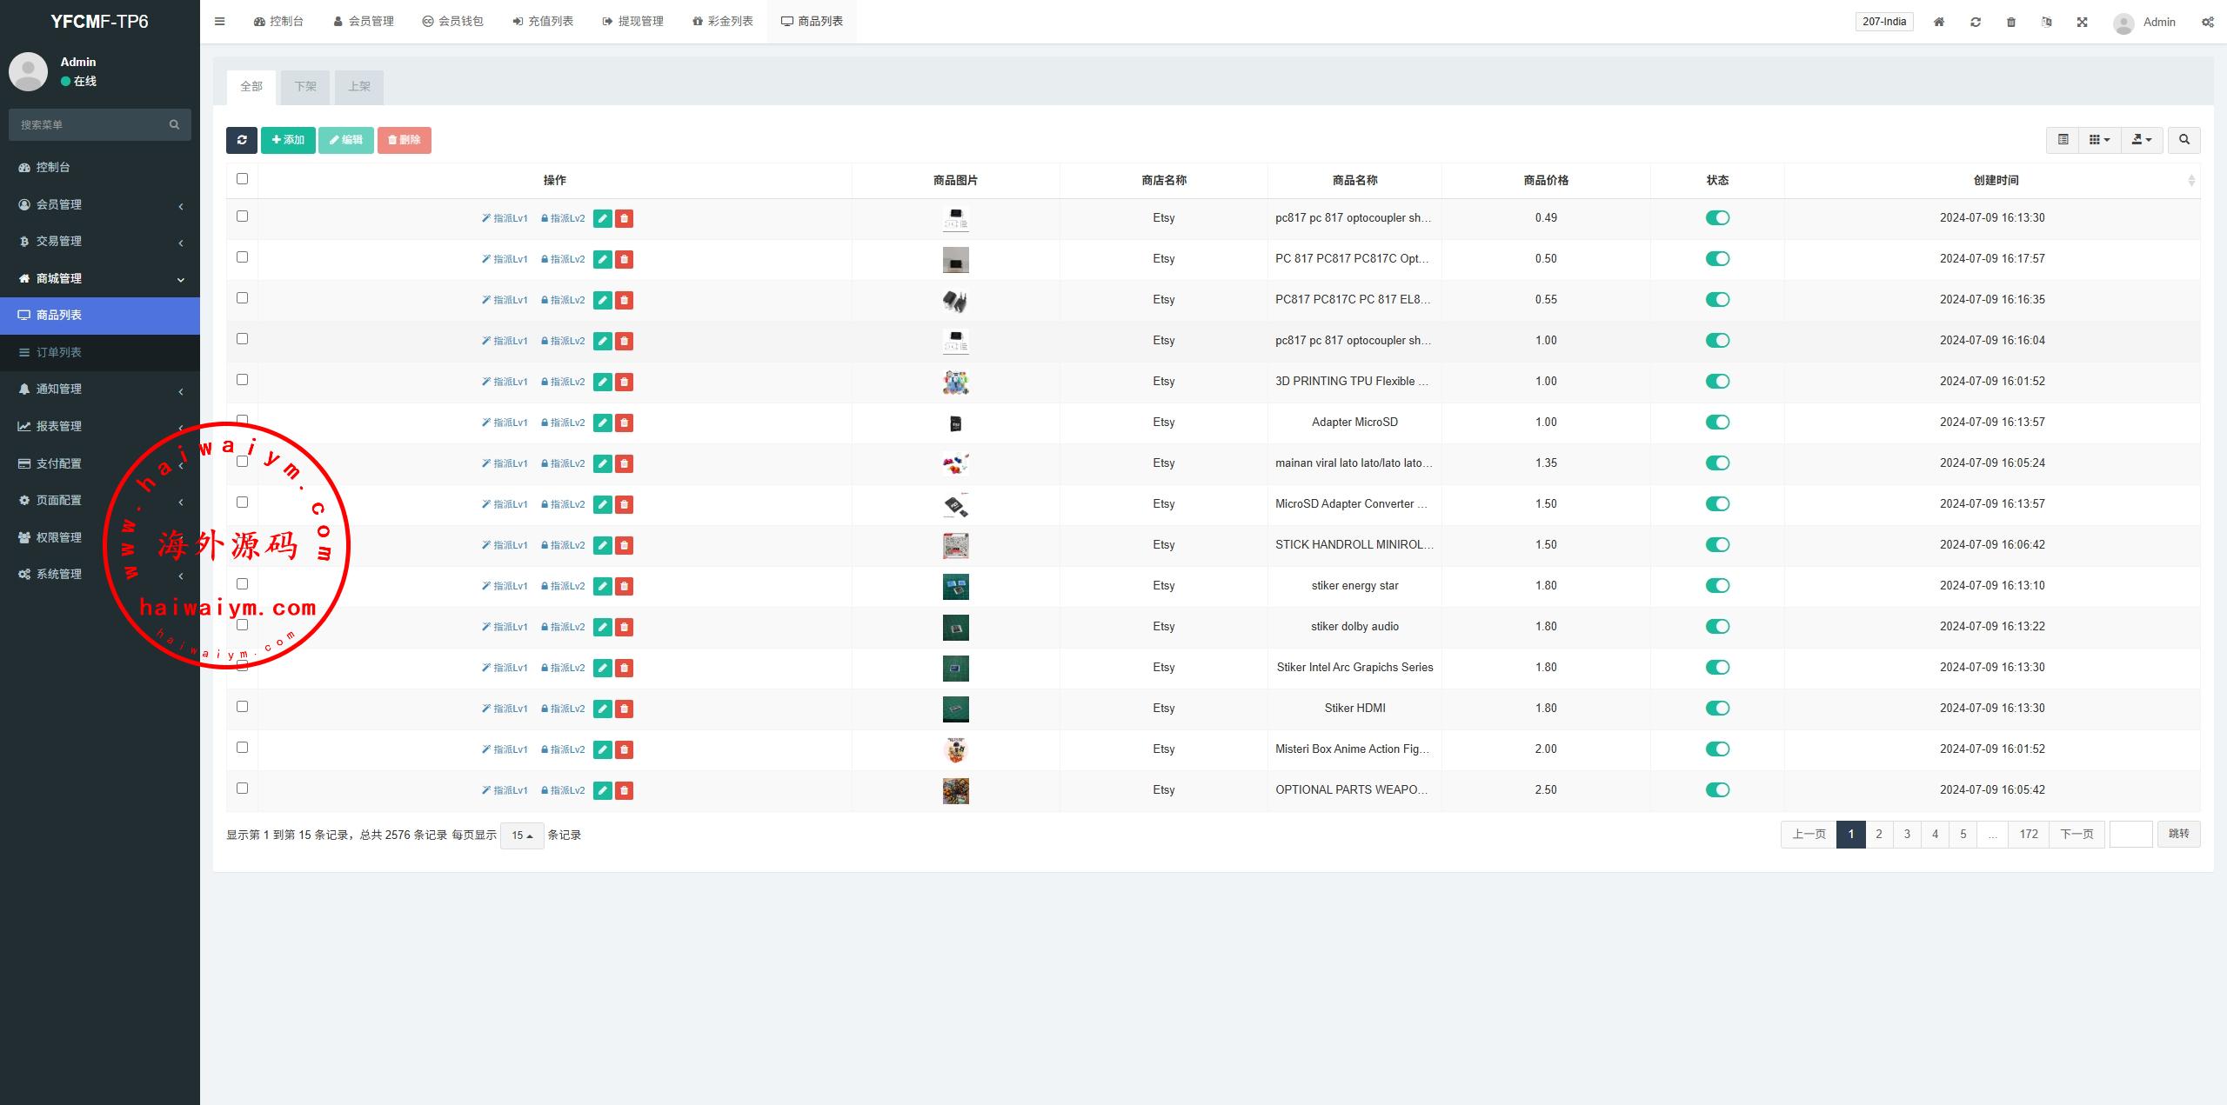2227x1105 pixels.
Task: Check the select-all checkbox in table header
Action: pos(243,179)
